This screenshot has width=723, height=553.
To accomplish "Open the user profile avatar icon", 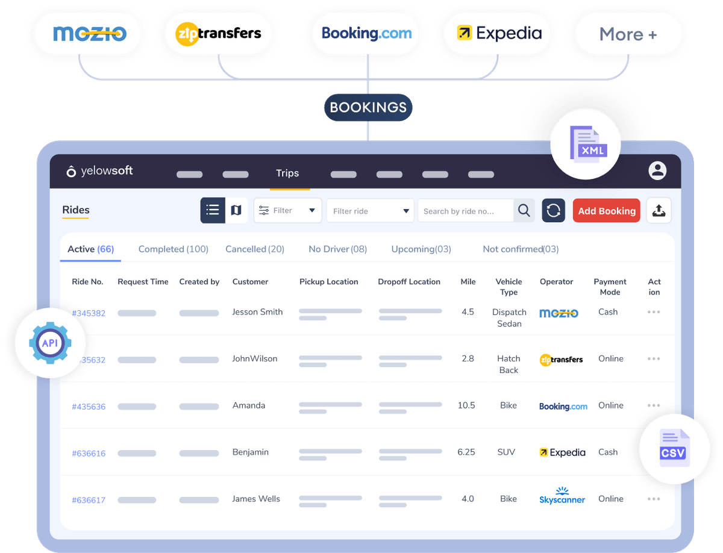I will pos(657,170).
